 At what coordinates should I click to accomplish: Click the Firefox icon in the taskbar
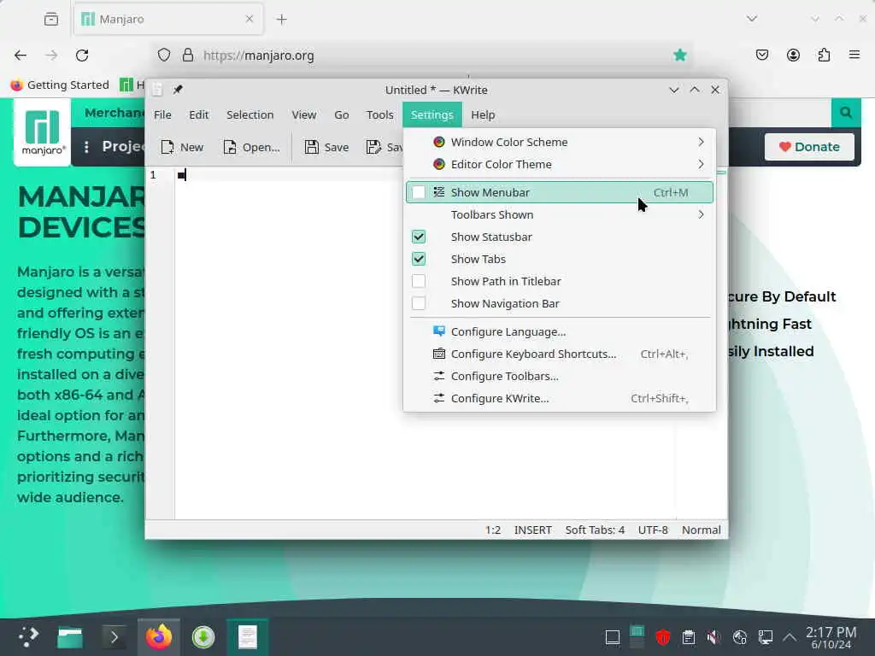point(159,637)
